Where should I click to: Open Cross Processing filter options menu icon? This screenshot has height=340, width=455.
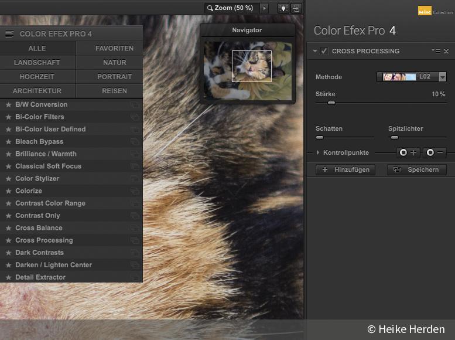[436, 52]
